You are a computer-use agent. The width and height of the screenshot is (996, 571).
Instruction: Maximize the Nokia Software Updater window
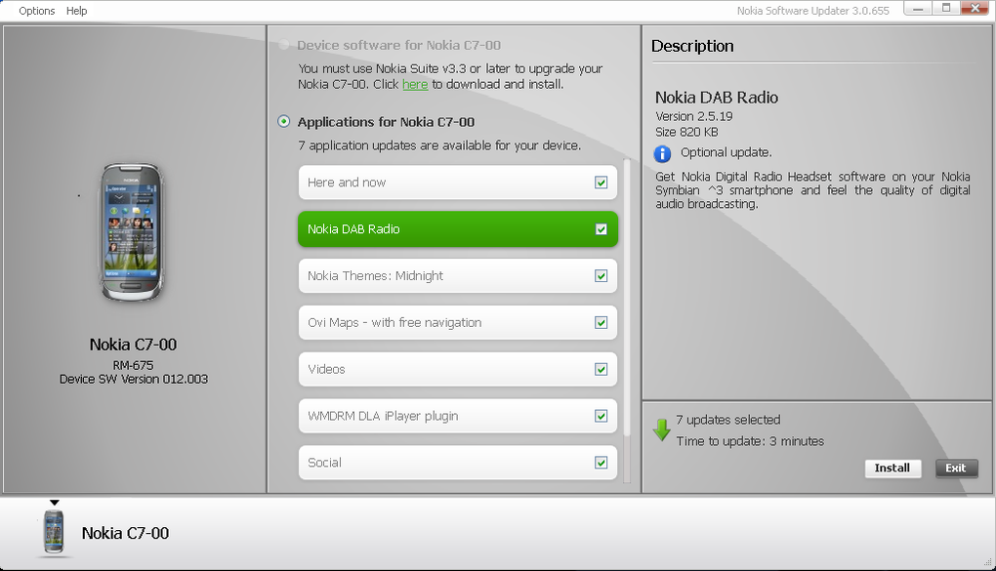pos(946,8)
